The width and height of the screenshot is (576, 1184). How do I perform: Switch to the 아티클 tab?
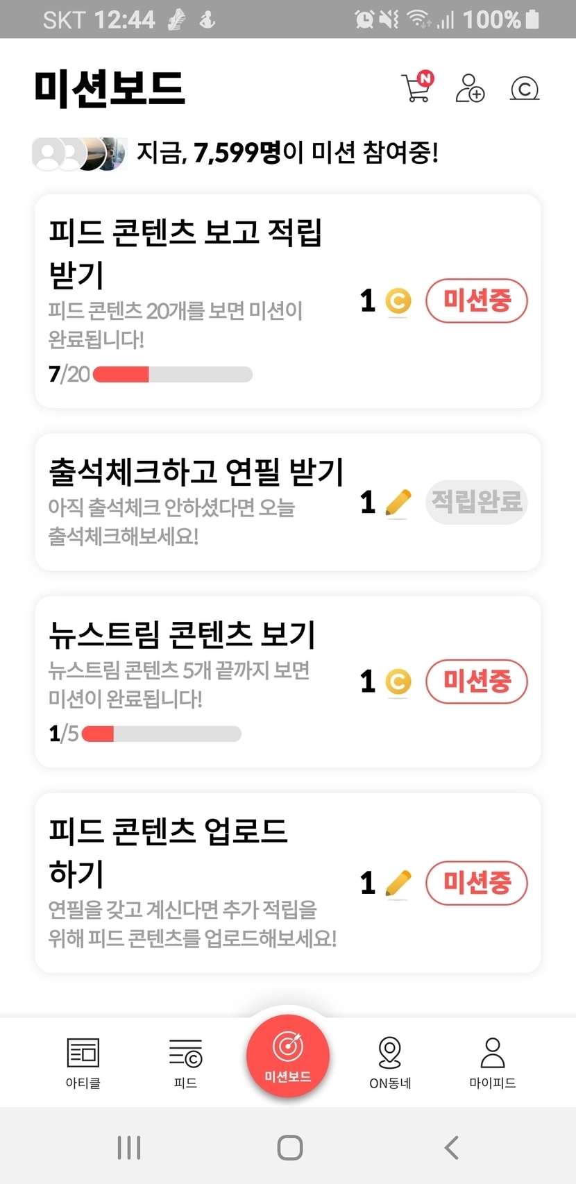pos(83,1062)
